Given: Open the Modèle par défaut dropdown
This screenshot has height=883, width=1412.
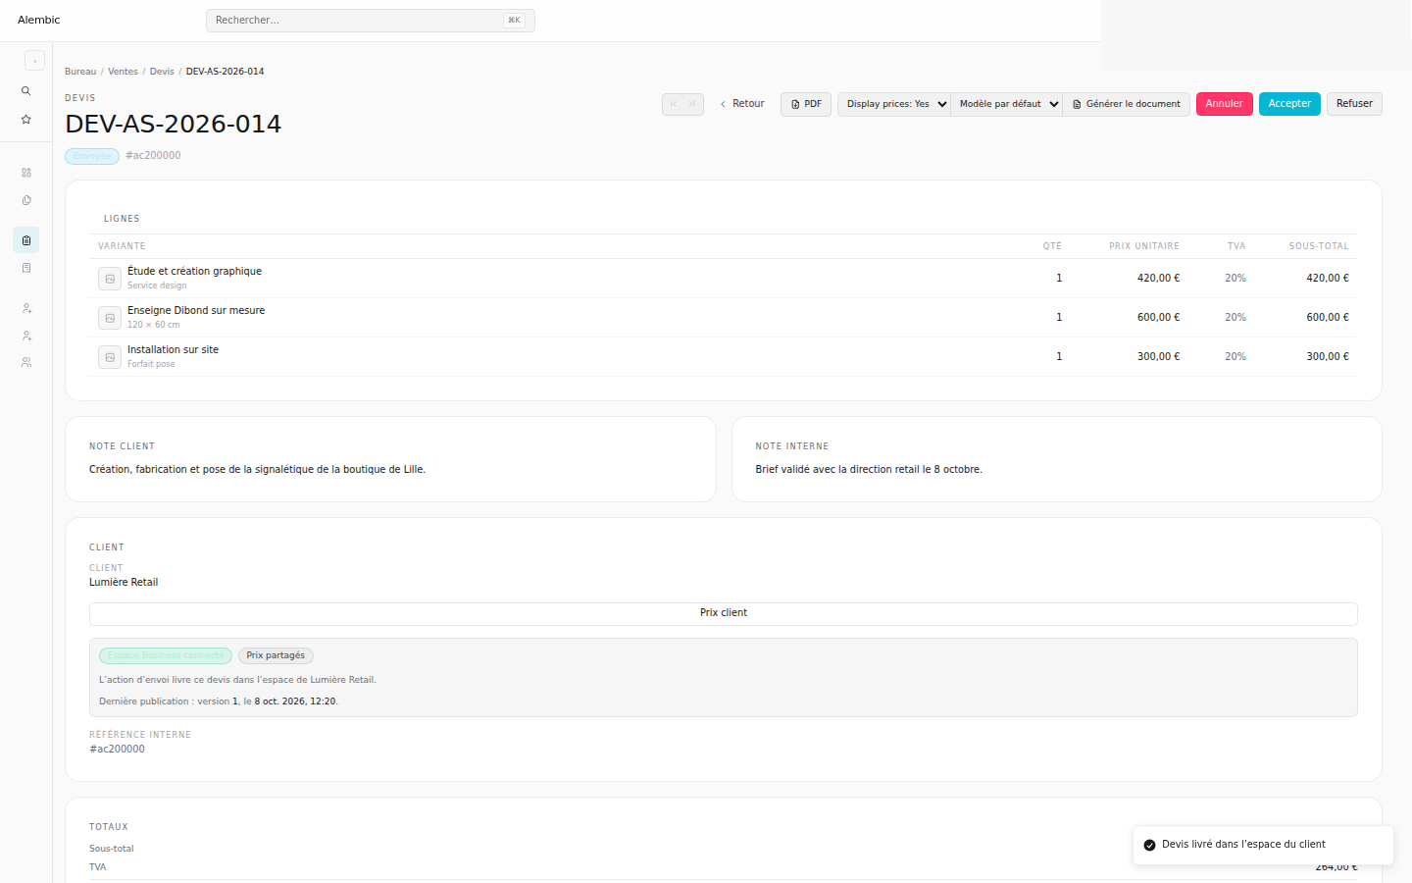Looking at the screenshot, I should click(x=1007, y=104).
